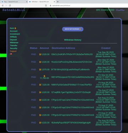Viewport: 128px width, 133px height.
Task: Select address starting 1DkCLZ
Action: (x=72, y=54)
